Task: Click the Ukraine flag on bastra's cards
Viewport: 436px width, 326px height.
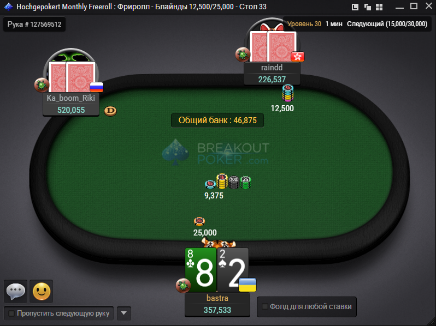Action: [x=248, y=285]
